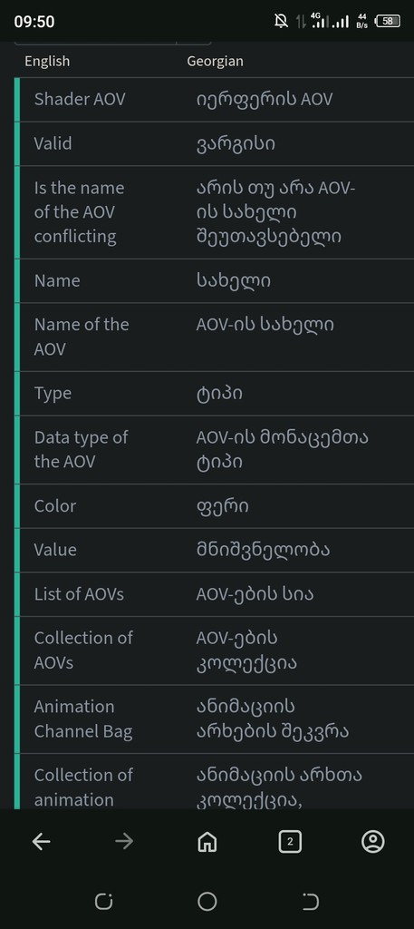Tap the browser forward arrow

124,841
